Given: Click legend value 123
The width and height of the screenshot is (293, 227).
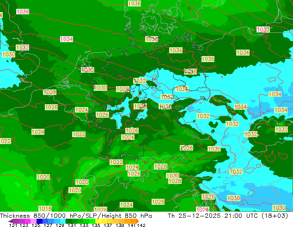Looking at the screenshot, I should click(24, 225).
